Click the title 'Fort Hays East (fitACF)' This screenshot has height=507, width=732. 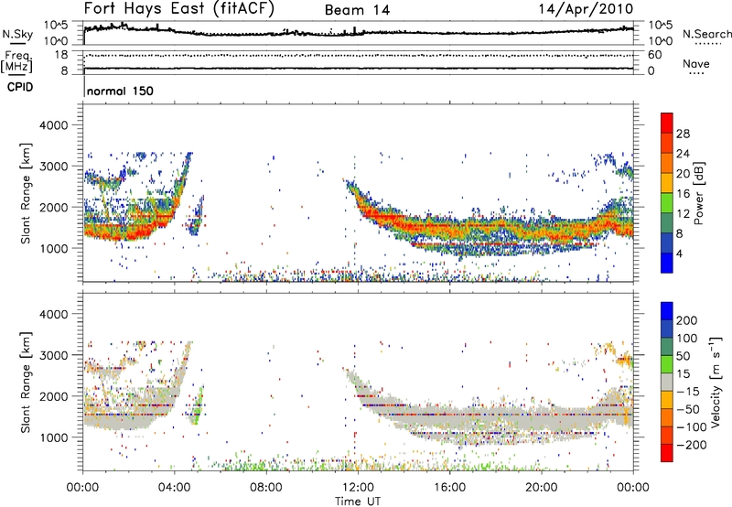tap(179, 9)
